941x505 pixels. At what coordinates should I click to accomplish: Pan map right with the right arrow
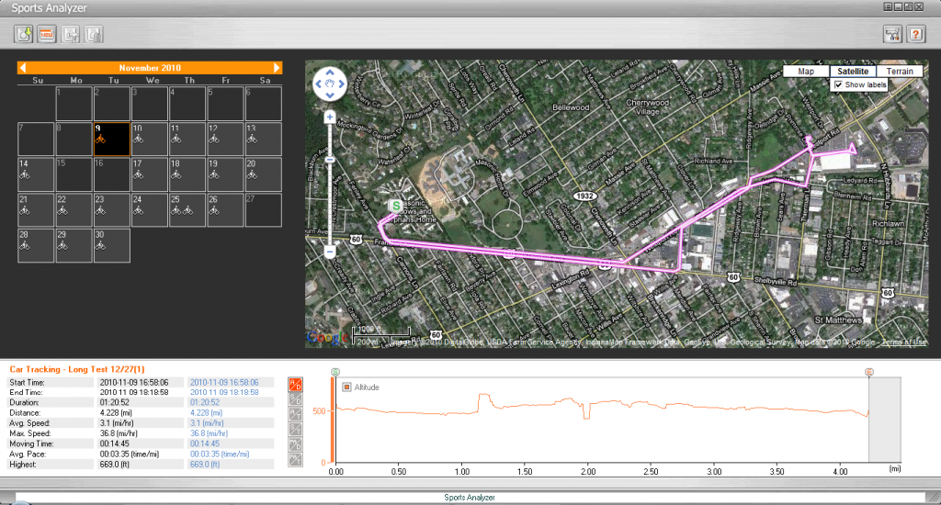(x=341, y=84)
